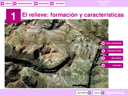Click the arrow icon on SALIR
This screenshot has width=128, height=96.
click(x=102, y=93)
